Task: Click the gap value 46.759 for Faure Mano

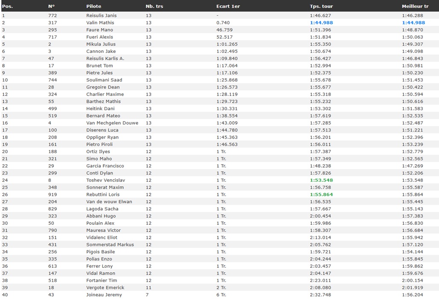Action: click(225, 30)
